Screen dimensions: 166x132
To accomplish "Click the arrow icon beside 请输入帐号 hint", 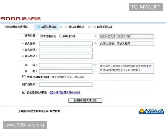I will (95, 43).
